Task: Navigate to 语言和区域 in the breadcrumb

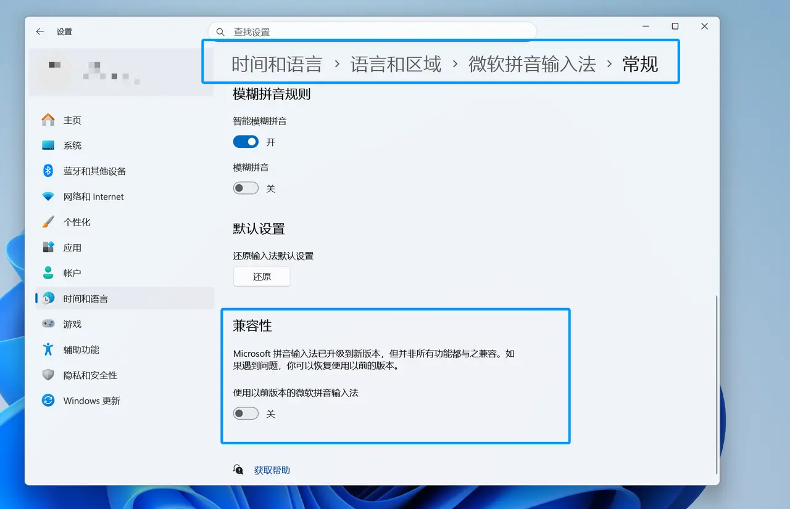Action: [396, 64]
